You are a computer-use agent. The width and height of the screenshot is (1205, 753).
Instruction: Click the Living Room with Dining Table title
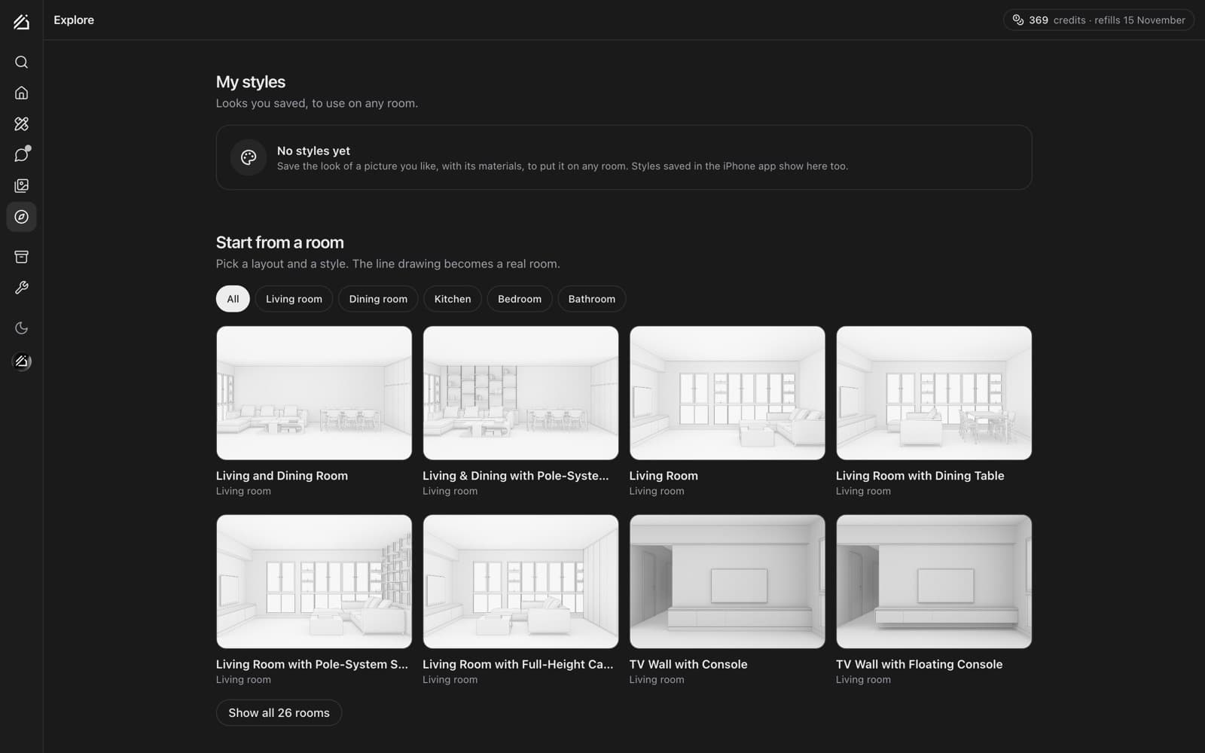(x=920, y=476)
